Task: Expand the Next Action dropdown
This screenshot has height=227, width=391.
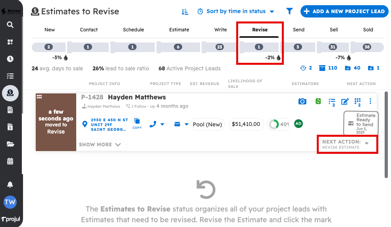Action: [x=367, y=143]
